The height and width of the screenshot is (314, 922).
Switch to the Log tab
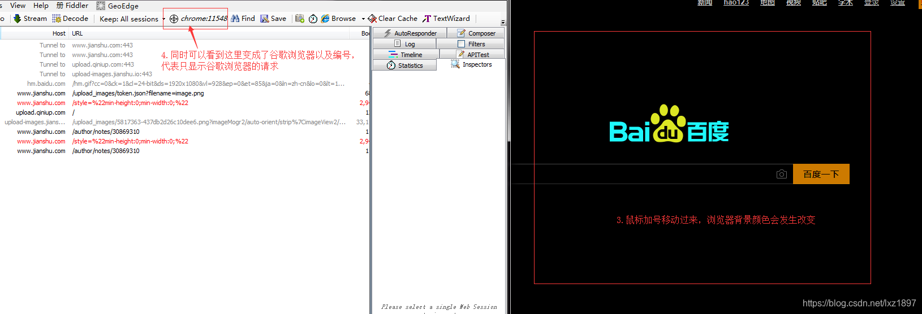coord(404,44)
